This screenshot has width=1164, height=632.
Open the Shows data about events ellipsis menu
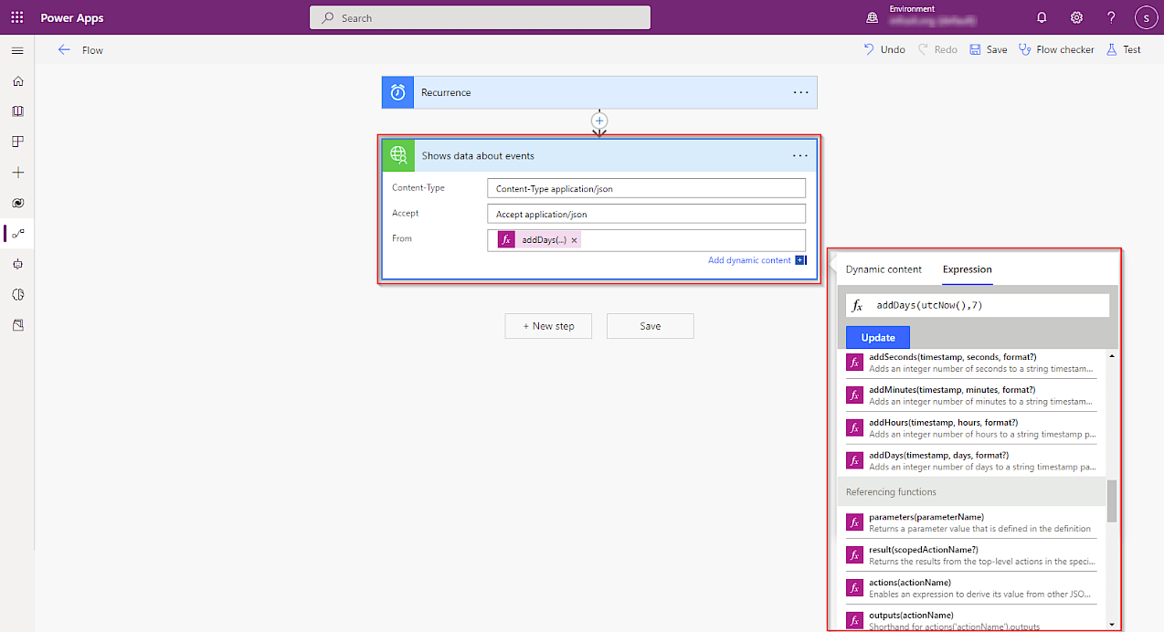point(800,155)
